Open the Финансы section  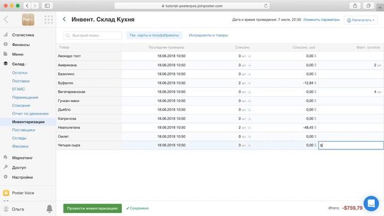21,44
